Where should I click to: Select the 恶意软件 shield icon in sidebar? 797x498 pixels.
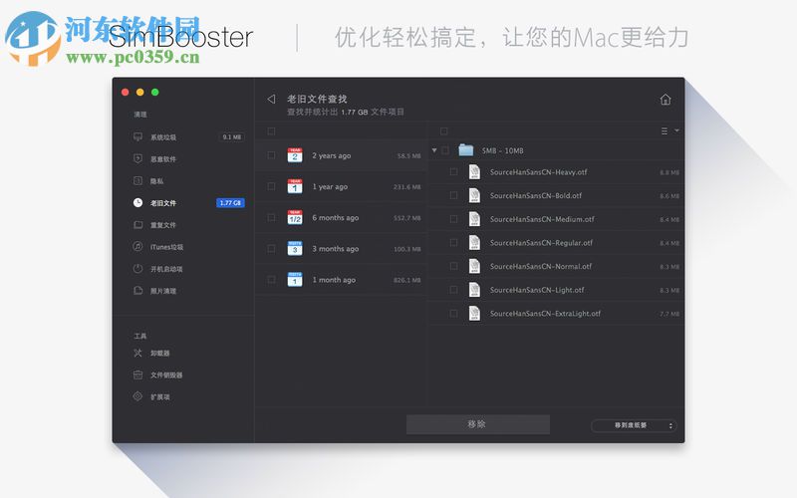tap(137, 158)
